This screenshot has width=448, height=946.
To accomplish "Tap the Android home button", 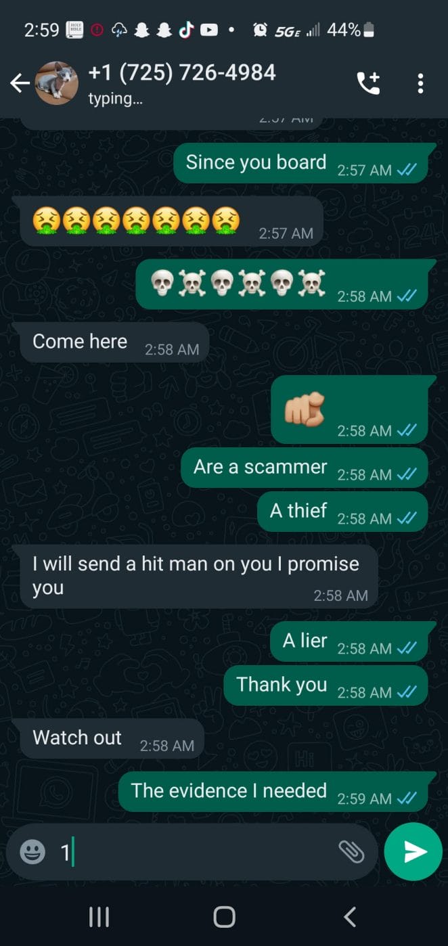I will tap(224, 917).
